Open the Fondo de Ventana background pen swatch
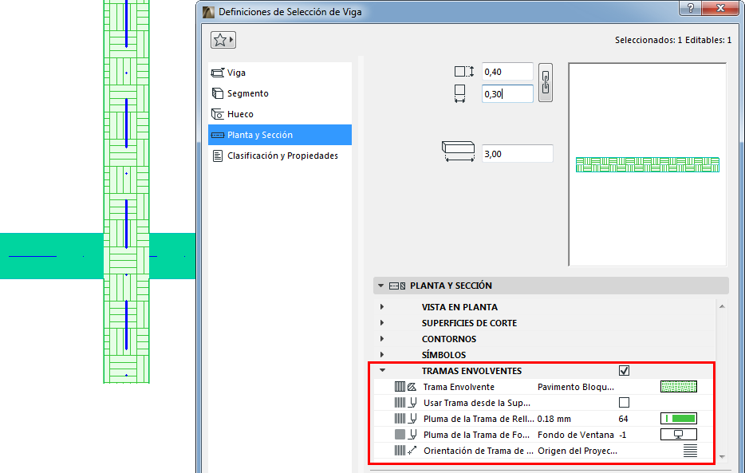 tap(679, 435)
